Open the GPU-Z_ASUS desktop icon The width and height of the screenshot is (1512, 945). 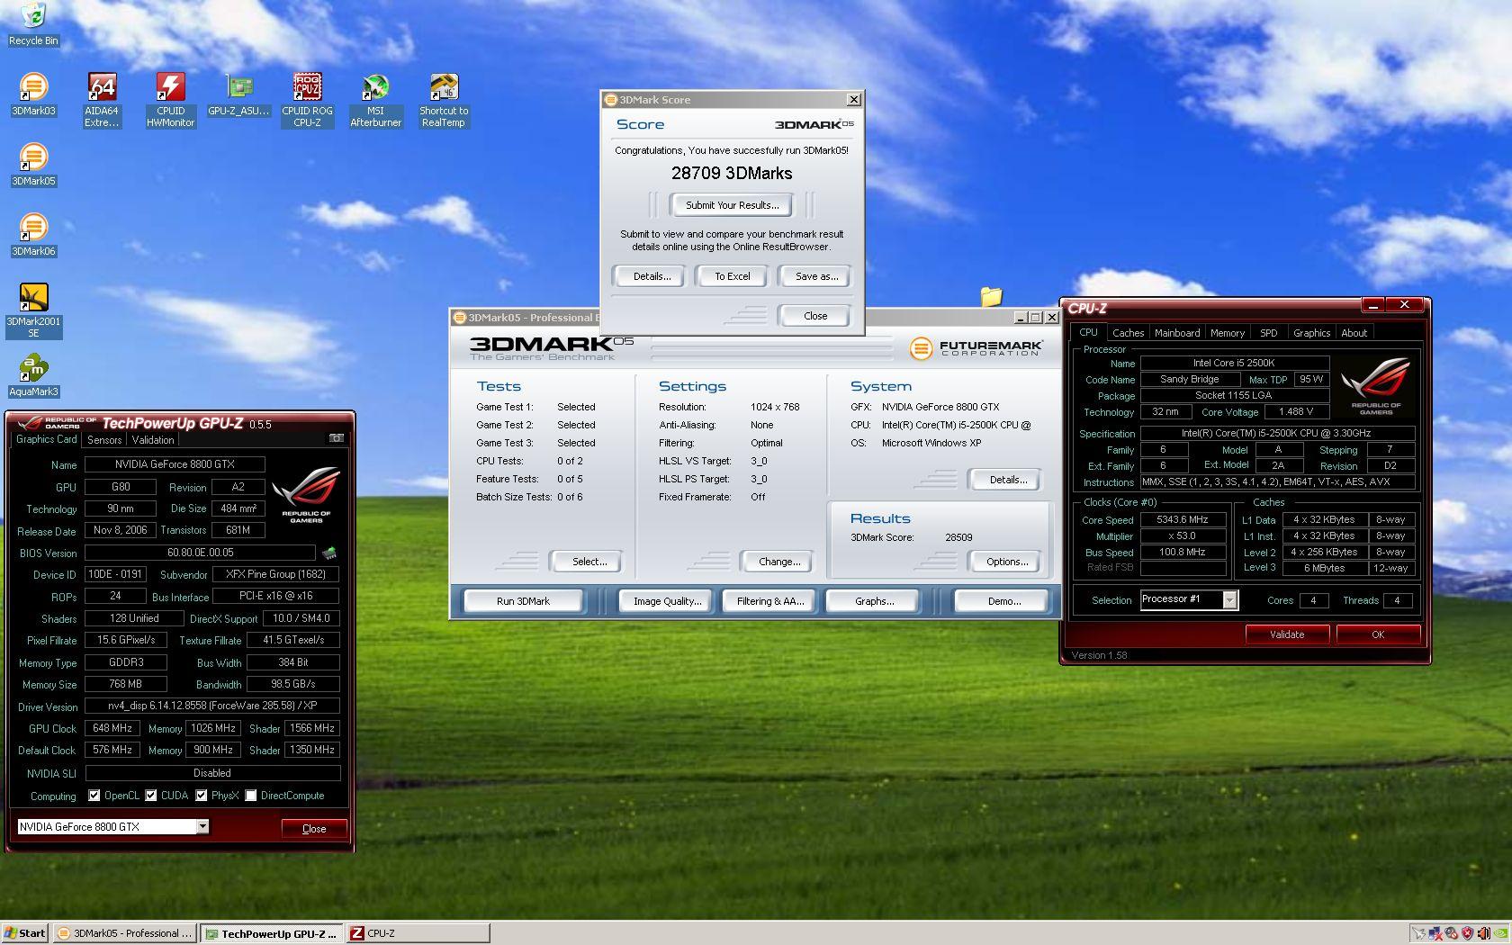point(238,94)
